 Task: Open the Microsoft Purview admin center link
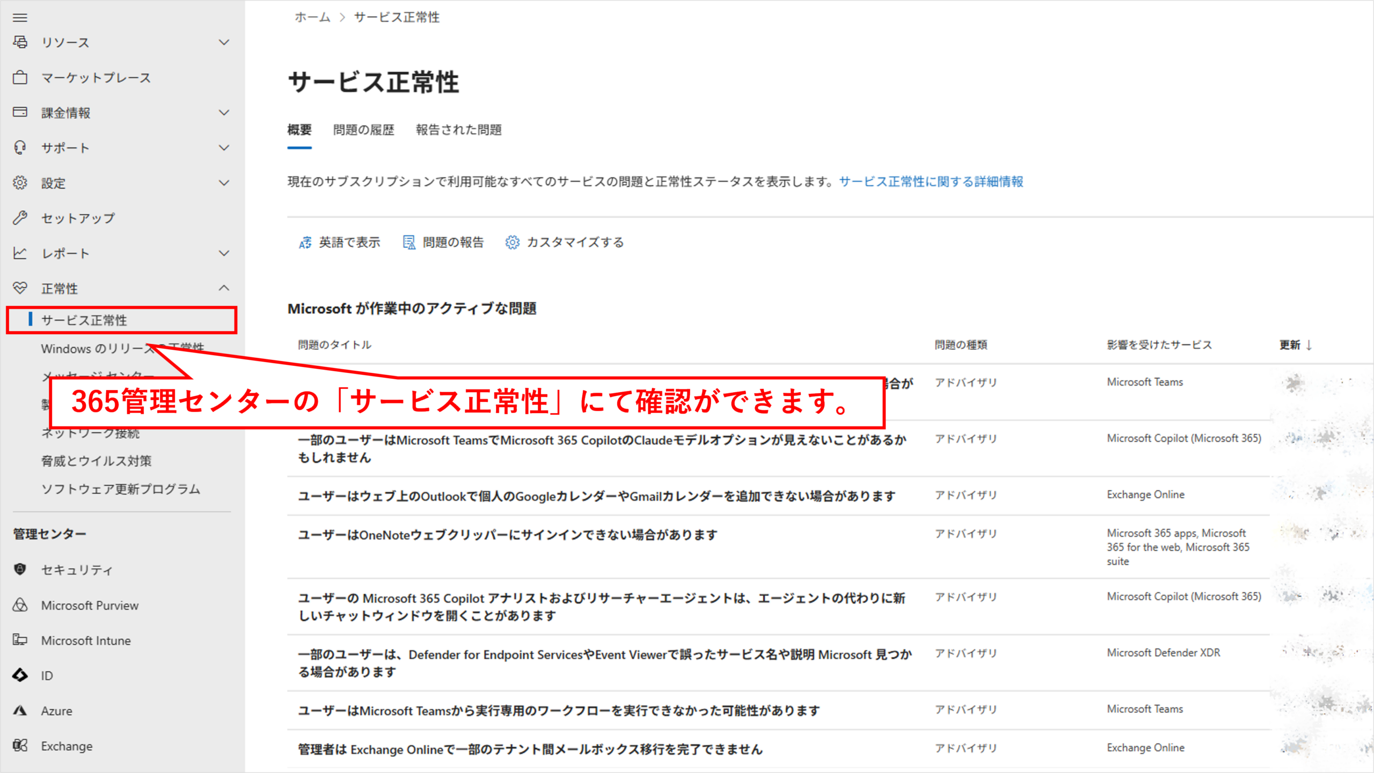click(x=90, y=605)
